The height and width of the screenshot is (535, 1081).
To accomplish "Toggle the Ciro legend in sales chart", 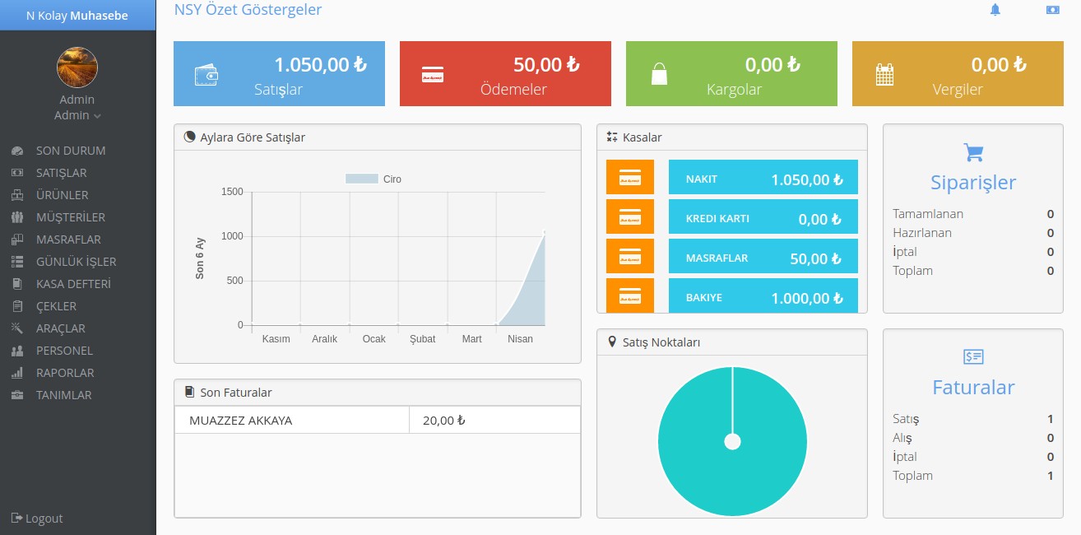I will click(373, 179).
